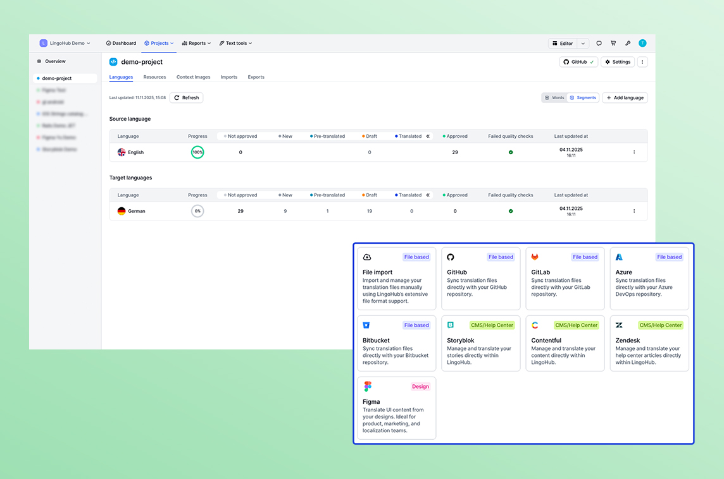Click the Figma integration logo
Viewport: 724px width, 479px height.
point(368,386)
